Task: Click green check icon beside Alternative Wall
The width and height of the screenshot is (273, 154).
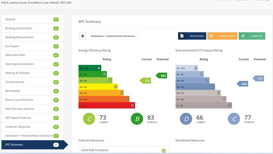Action: tap(56, 55)
